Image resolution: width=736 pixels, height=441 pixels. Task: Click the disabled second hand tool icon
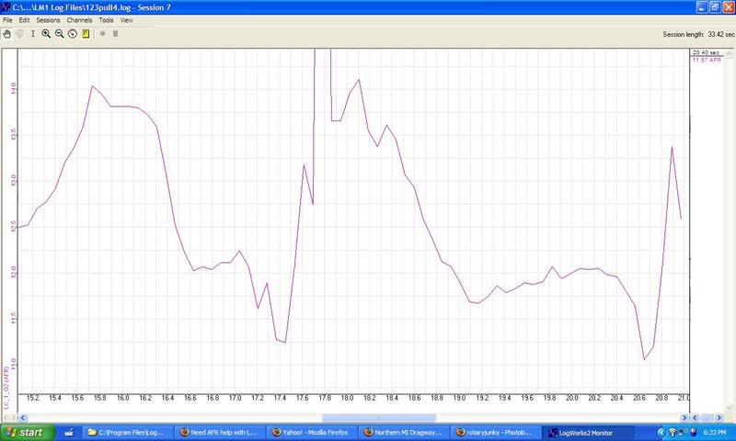pos(19,34)
